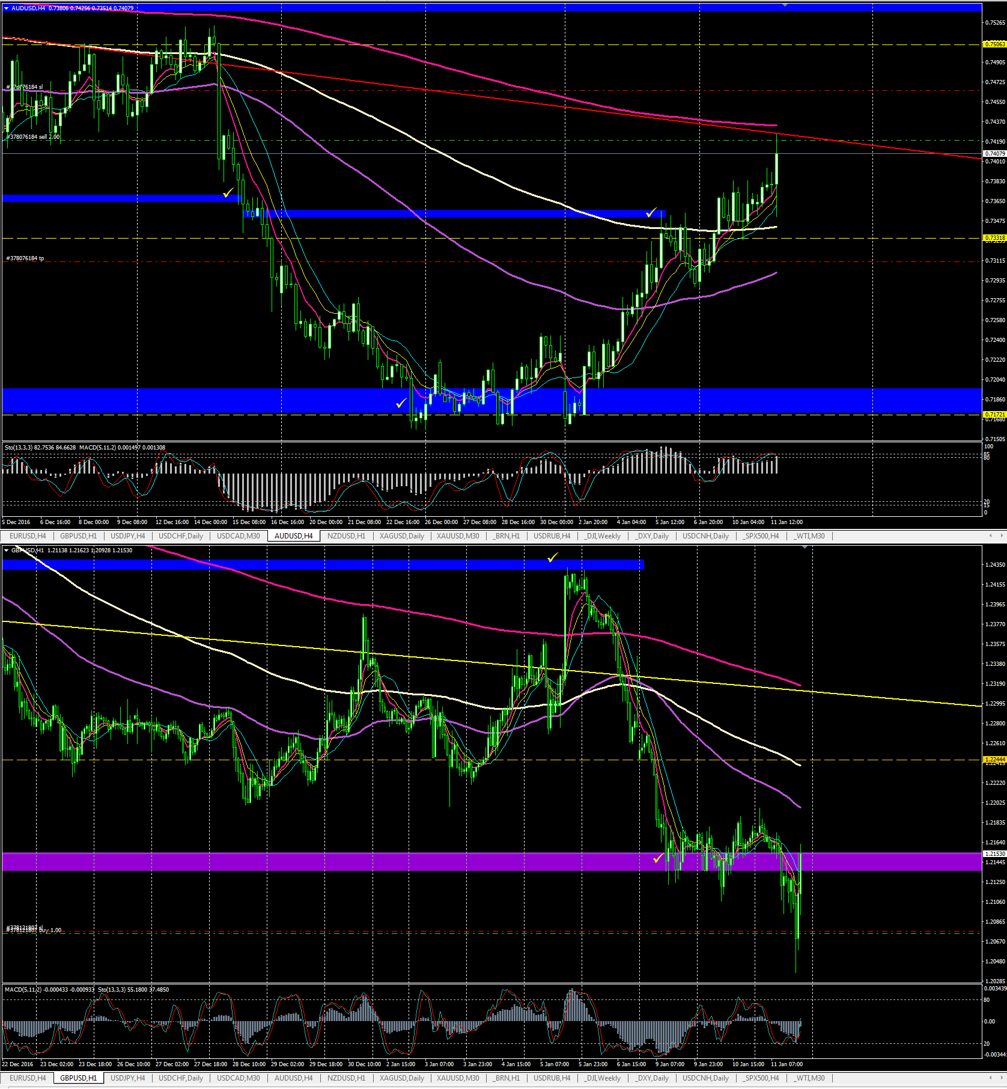Open XAGUSD,Daily tab below the AUDUSD chart
The height and width of the screenshot is (1089, 1007).
point(402,536)
